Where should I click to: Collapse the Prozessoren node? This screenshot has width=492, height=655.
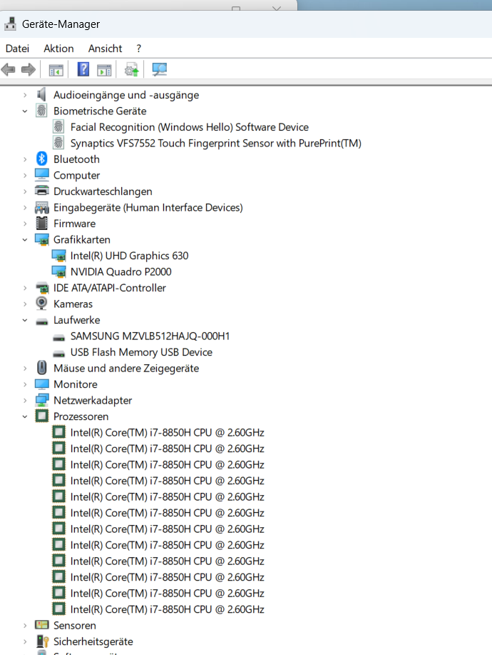(25, 416)
